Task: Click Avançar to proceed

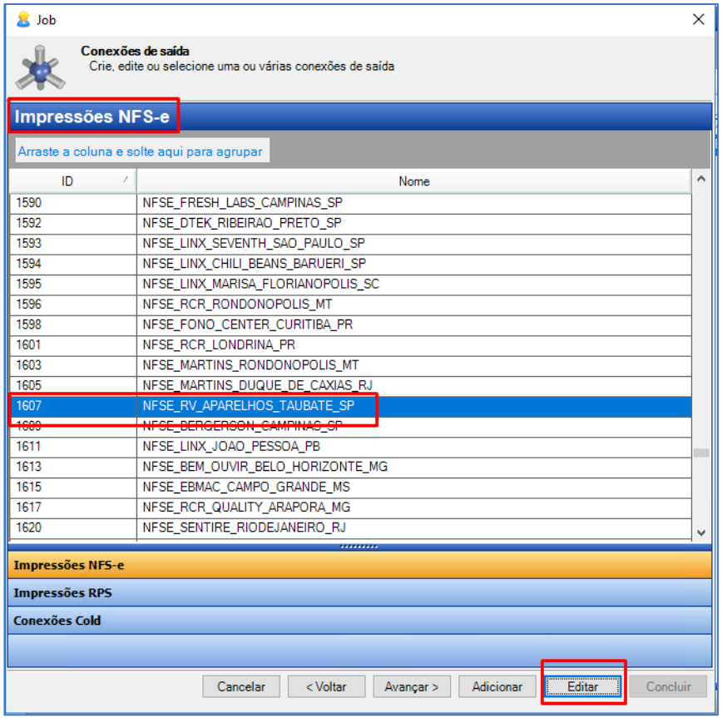Action: (411, 686)
